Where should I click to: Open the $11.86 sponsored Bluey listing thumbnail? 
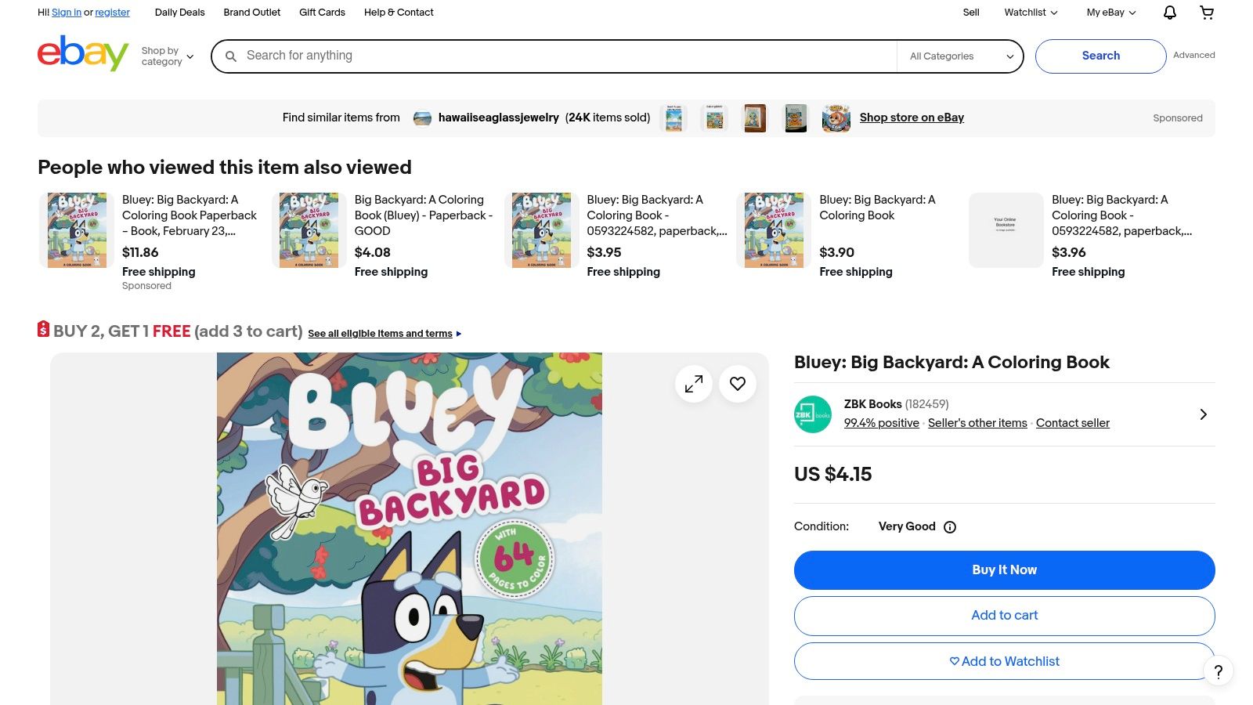pos(77,230)
